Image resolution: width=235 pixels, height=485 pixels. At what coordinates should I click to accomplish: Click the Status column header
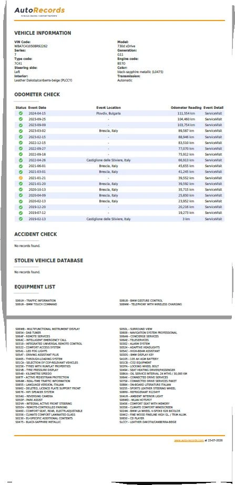tap(21, 108)
